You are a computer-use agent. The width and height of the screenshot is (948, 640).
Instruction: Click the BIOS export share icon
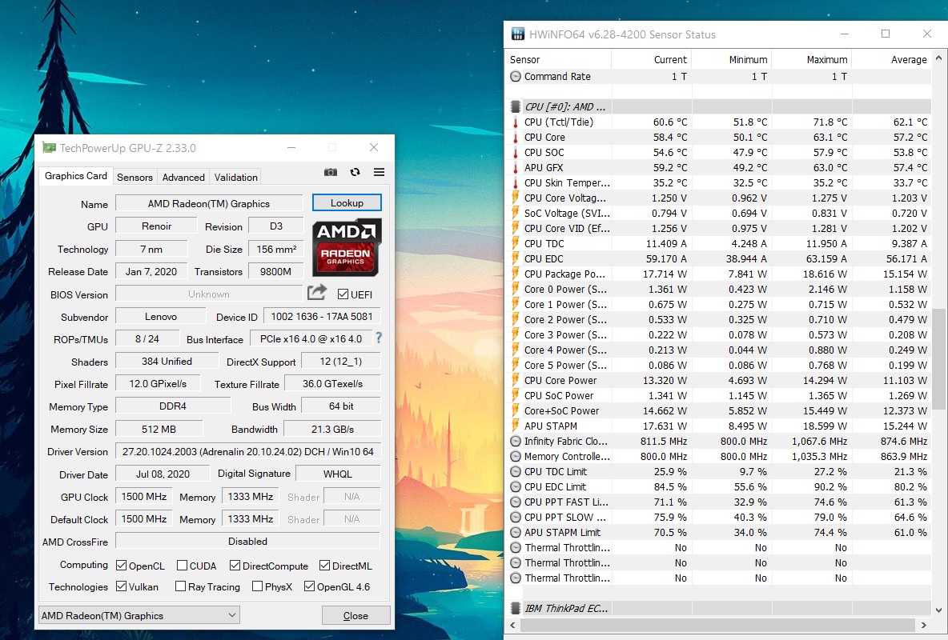pos(317,293)
